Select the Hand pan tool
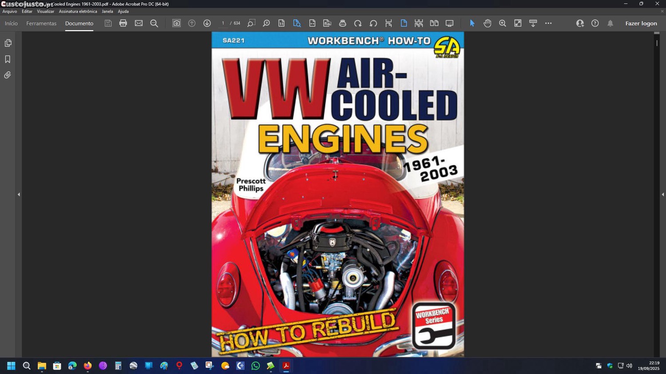The height and width of the screenshot is (374, 666). pos(487,23)
